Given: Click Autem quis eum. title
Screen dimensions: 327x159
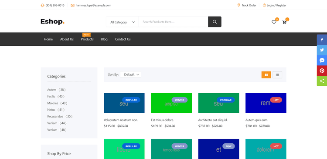Looking at the screenshot, I should click(x=257, y=120).
